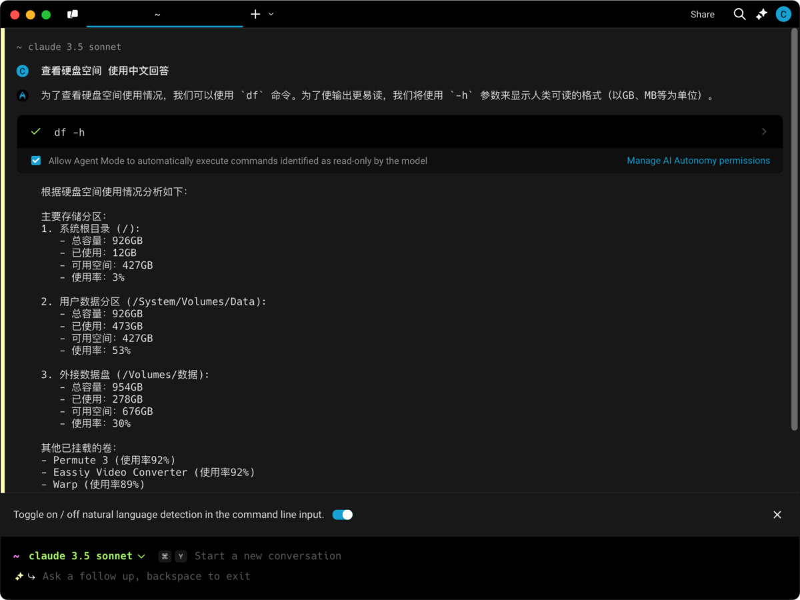Click the green checkmark next to df -h
The height and width of the screenshot is (600, 800).
[36, 132]
